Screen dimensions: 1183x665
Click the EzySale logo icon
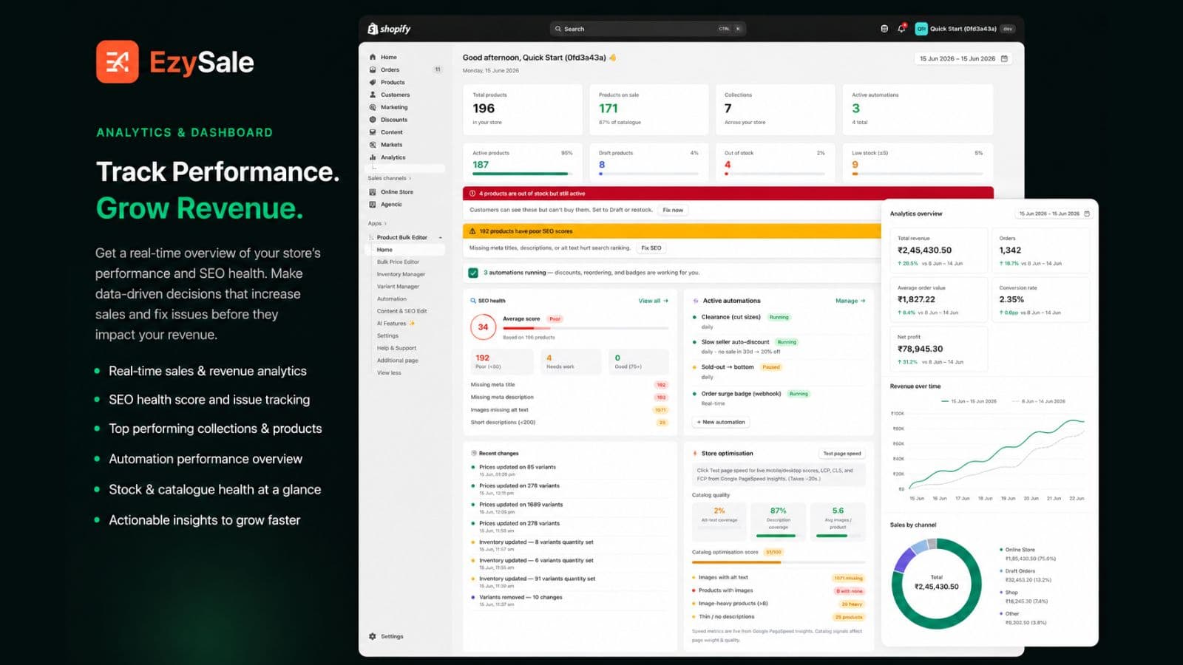click(x=117, y=62)
